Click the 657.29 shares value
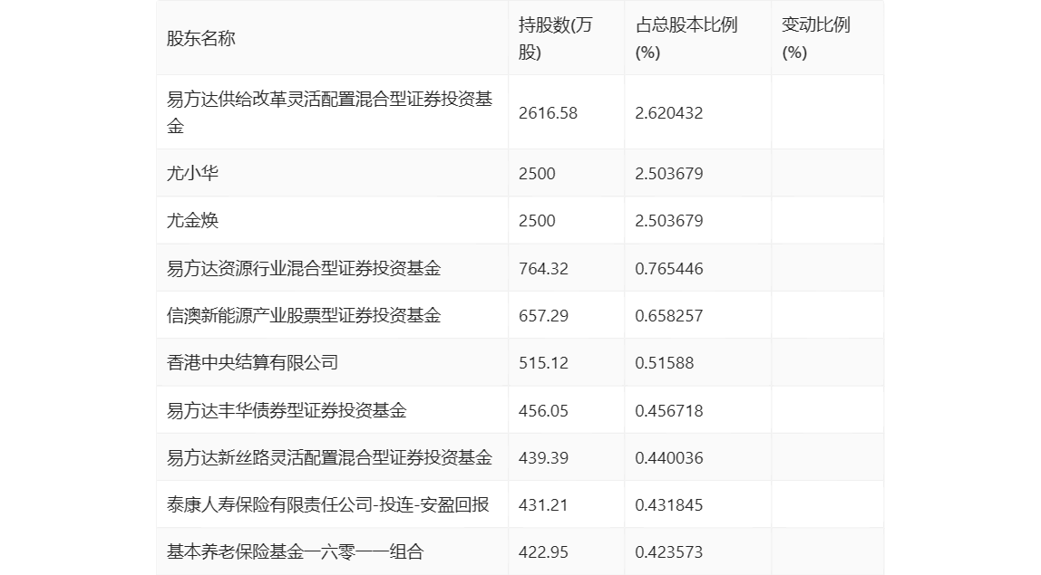 point(543,316)
